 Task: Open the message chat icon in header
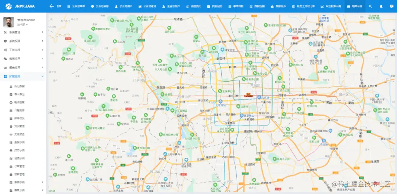click(392, 6)
